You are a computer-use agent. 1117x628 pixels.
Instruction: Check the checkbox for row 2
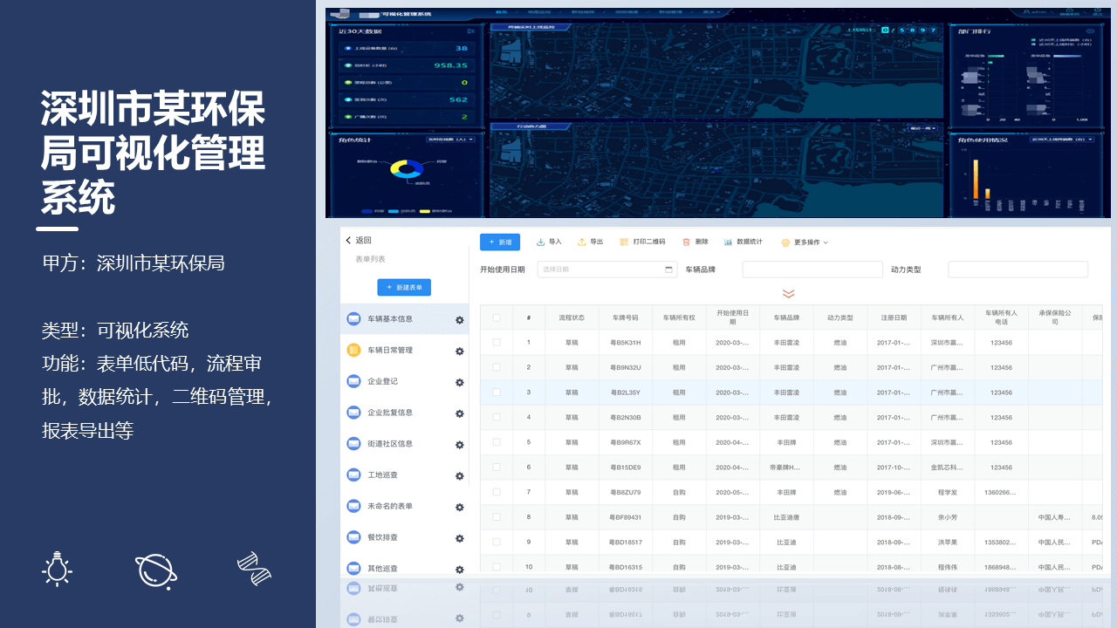point(497,367)
